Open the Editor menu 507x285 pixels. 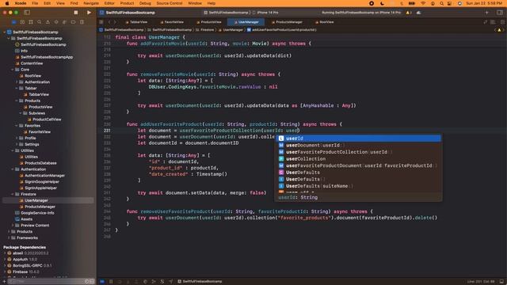click(109, 3)
